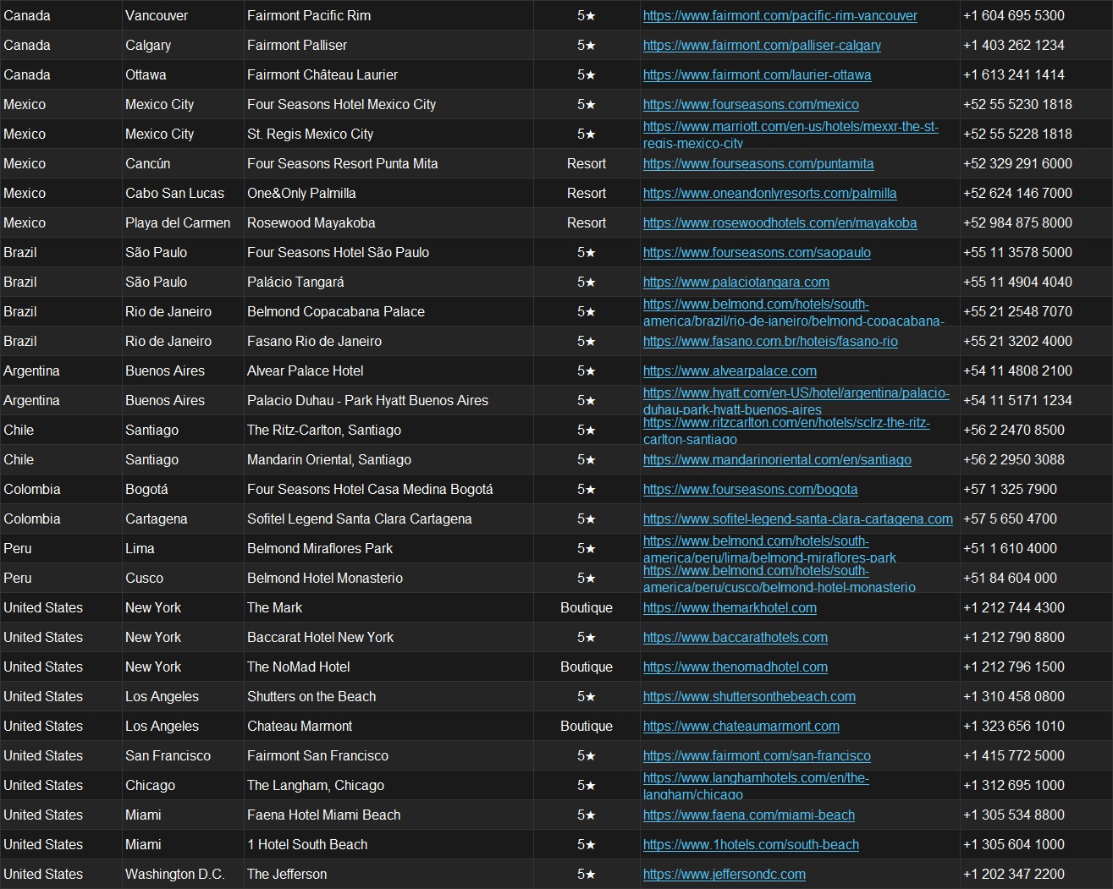Image resolution: width=1113 pixels, height=889 pixels.
Task: Open the 1 Hotels South Beach link
Action: [x=751, y=844]
